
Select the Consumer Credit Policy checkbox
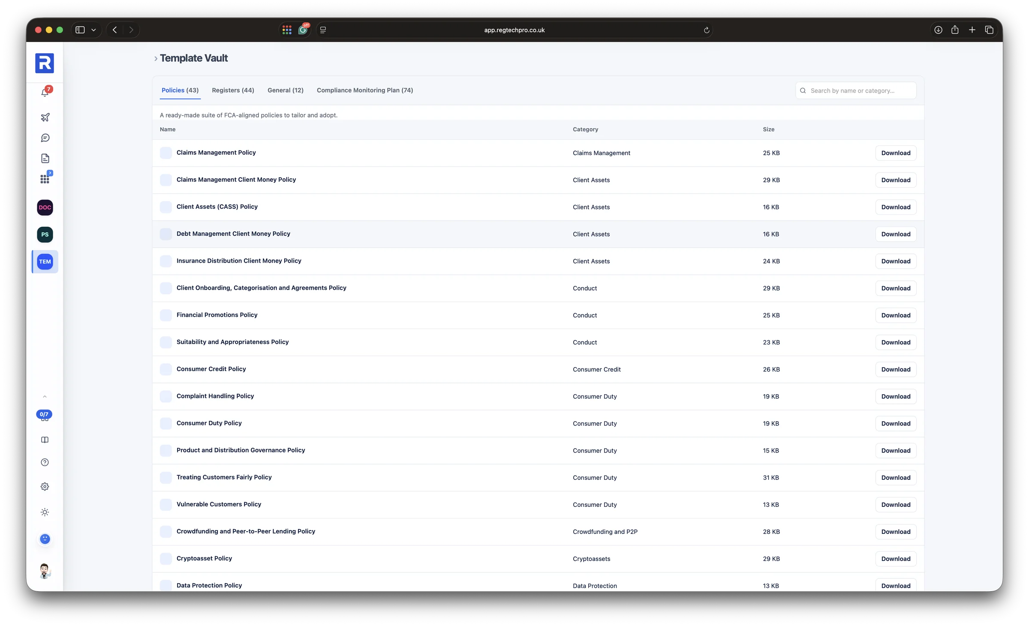click(x=166, y=369)
